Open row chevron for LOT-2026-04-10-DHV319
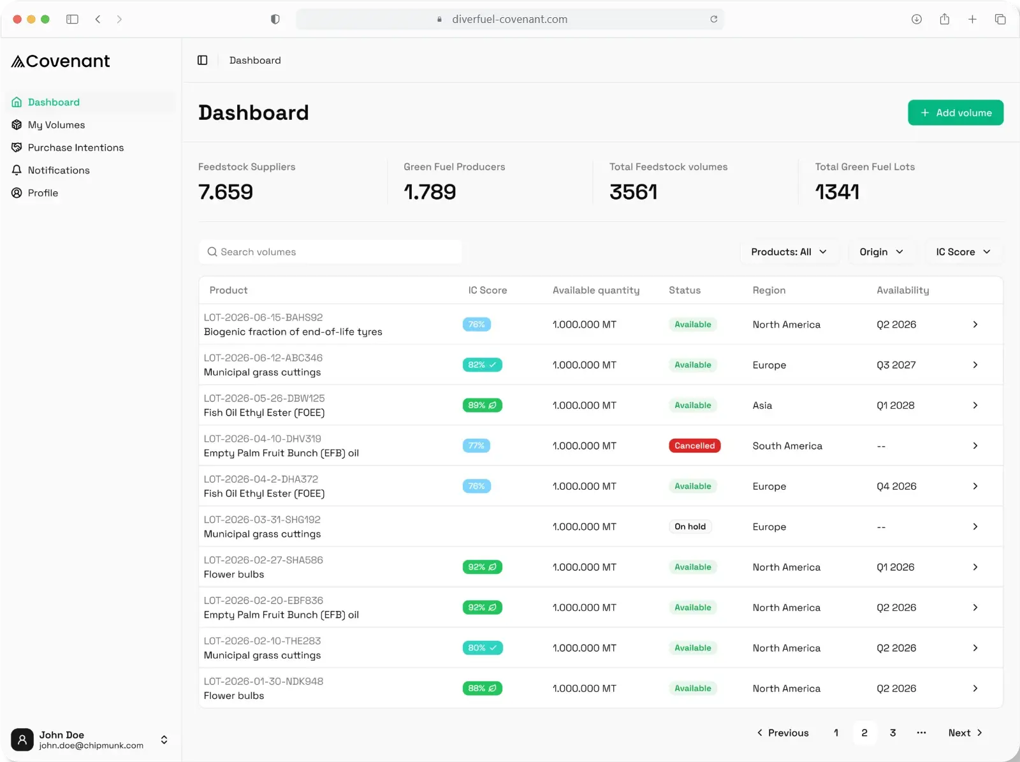The width and height of the screenshot is (1020, 762). pos(975,446)
